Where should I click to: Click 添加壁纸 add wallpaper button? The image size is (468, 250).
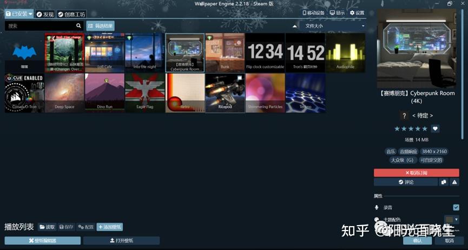click(109, 227)
